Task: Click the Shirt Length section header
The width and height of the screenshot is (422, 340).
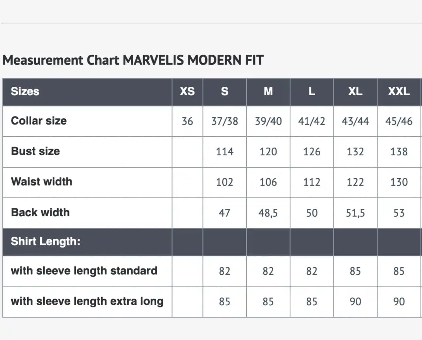Action: point(46,241)
